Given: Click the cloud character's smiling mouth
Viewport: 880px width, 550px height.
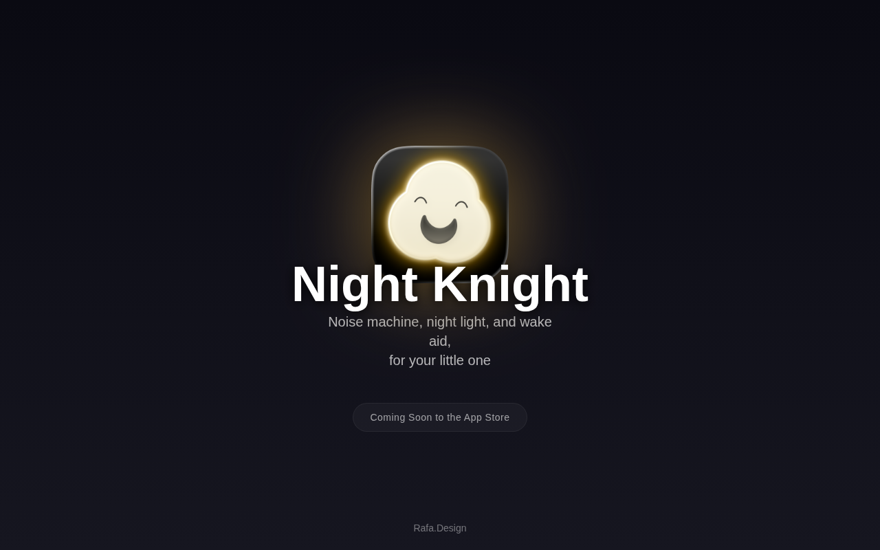Looking at the screenshot, I should (x=439, y=229).
